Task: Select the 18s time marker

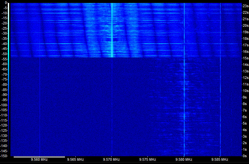Action: (x=245, y=38)
